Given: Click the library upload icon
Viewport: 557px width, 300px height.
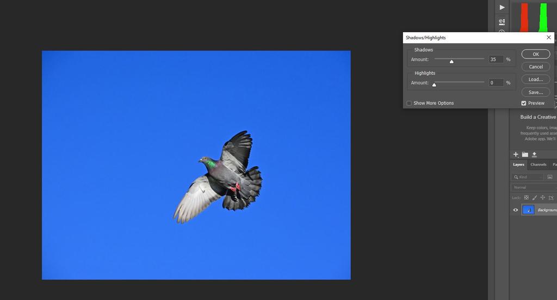Looking at the screenshot, I should [x=534, y=155].
